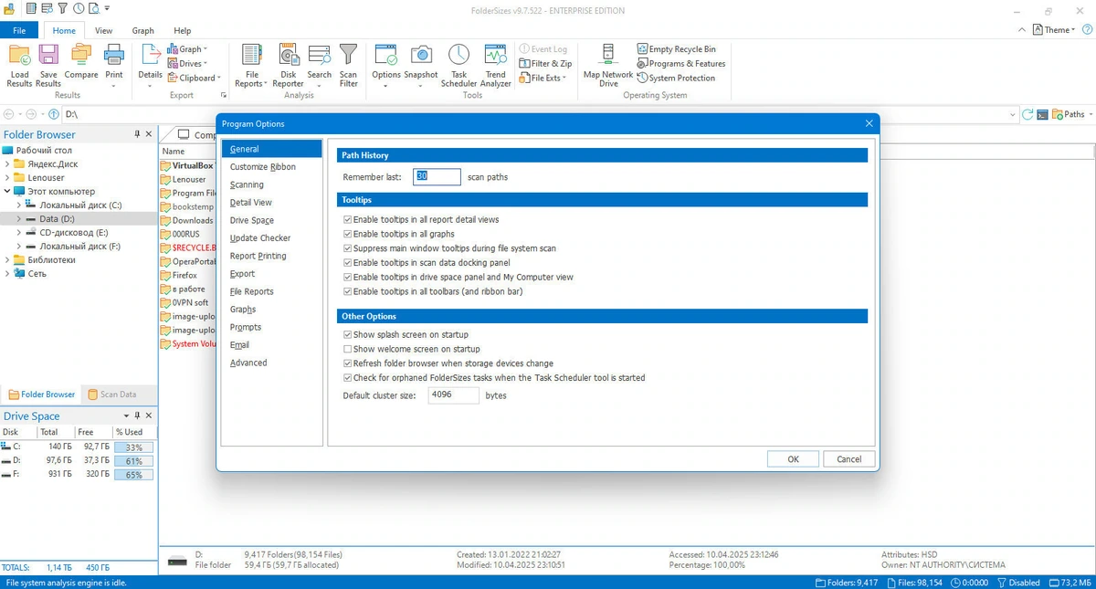Viewport: 1096px width, 589px height.
Task: Toggle tooltips in drive space panel checkbox
Action: tap(348, 278)
